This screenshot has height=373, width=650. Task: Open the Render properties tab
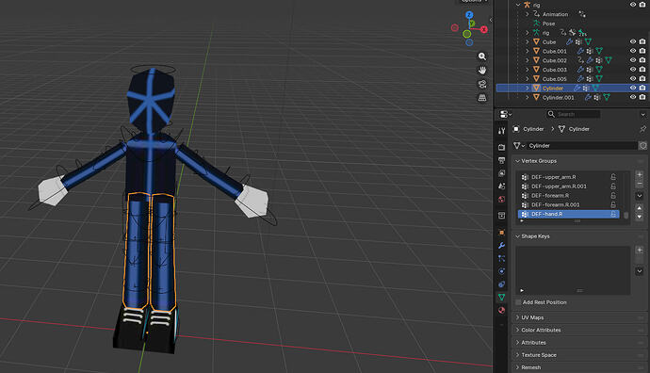point(501,147)
